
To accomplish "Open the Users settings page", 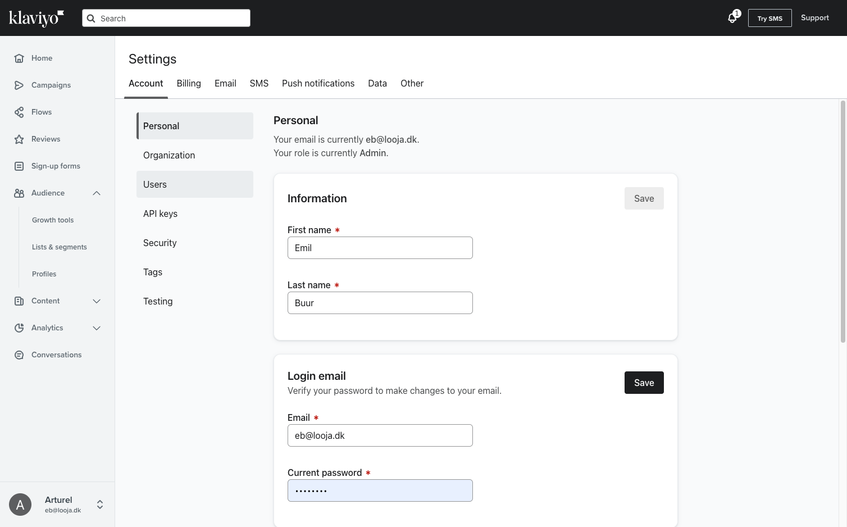I will (x=195, y=184).
